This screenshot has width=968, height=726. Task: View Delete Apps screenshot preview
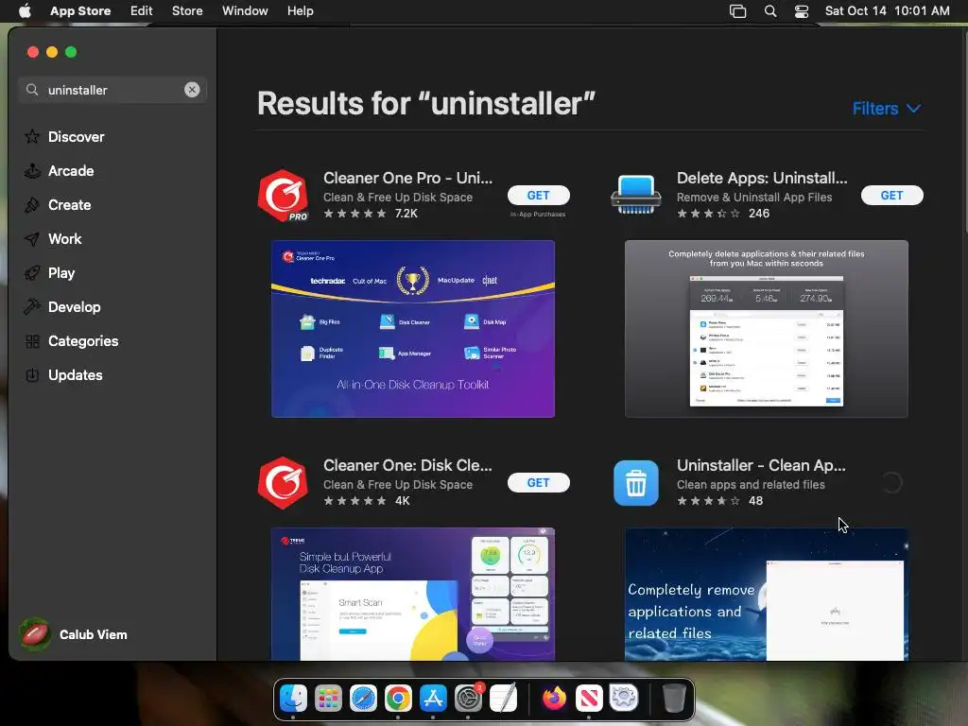click(x=766, y=329)
